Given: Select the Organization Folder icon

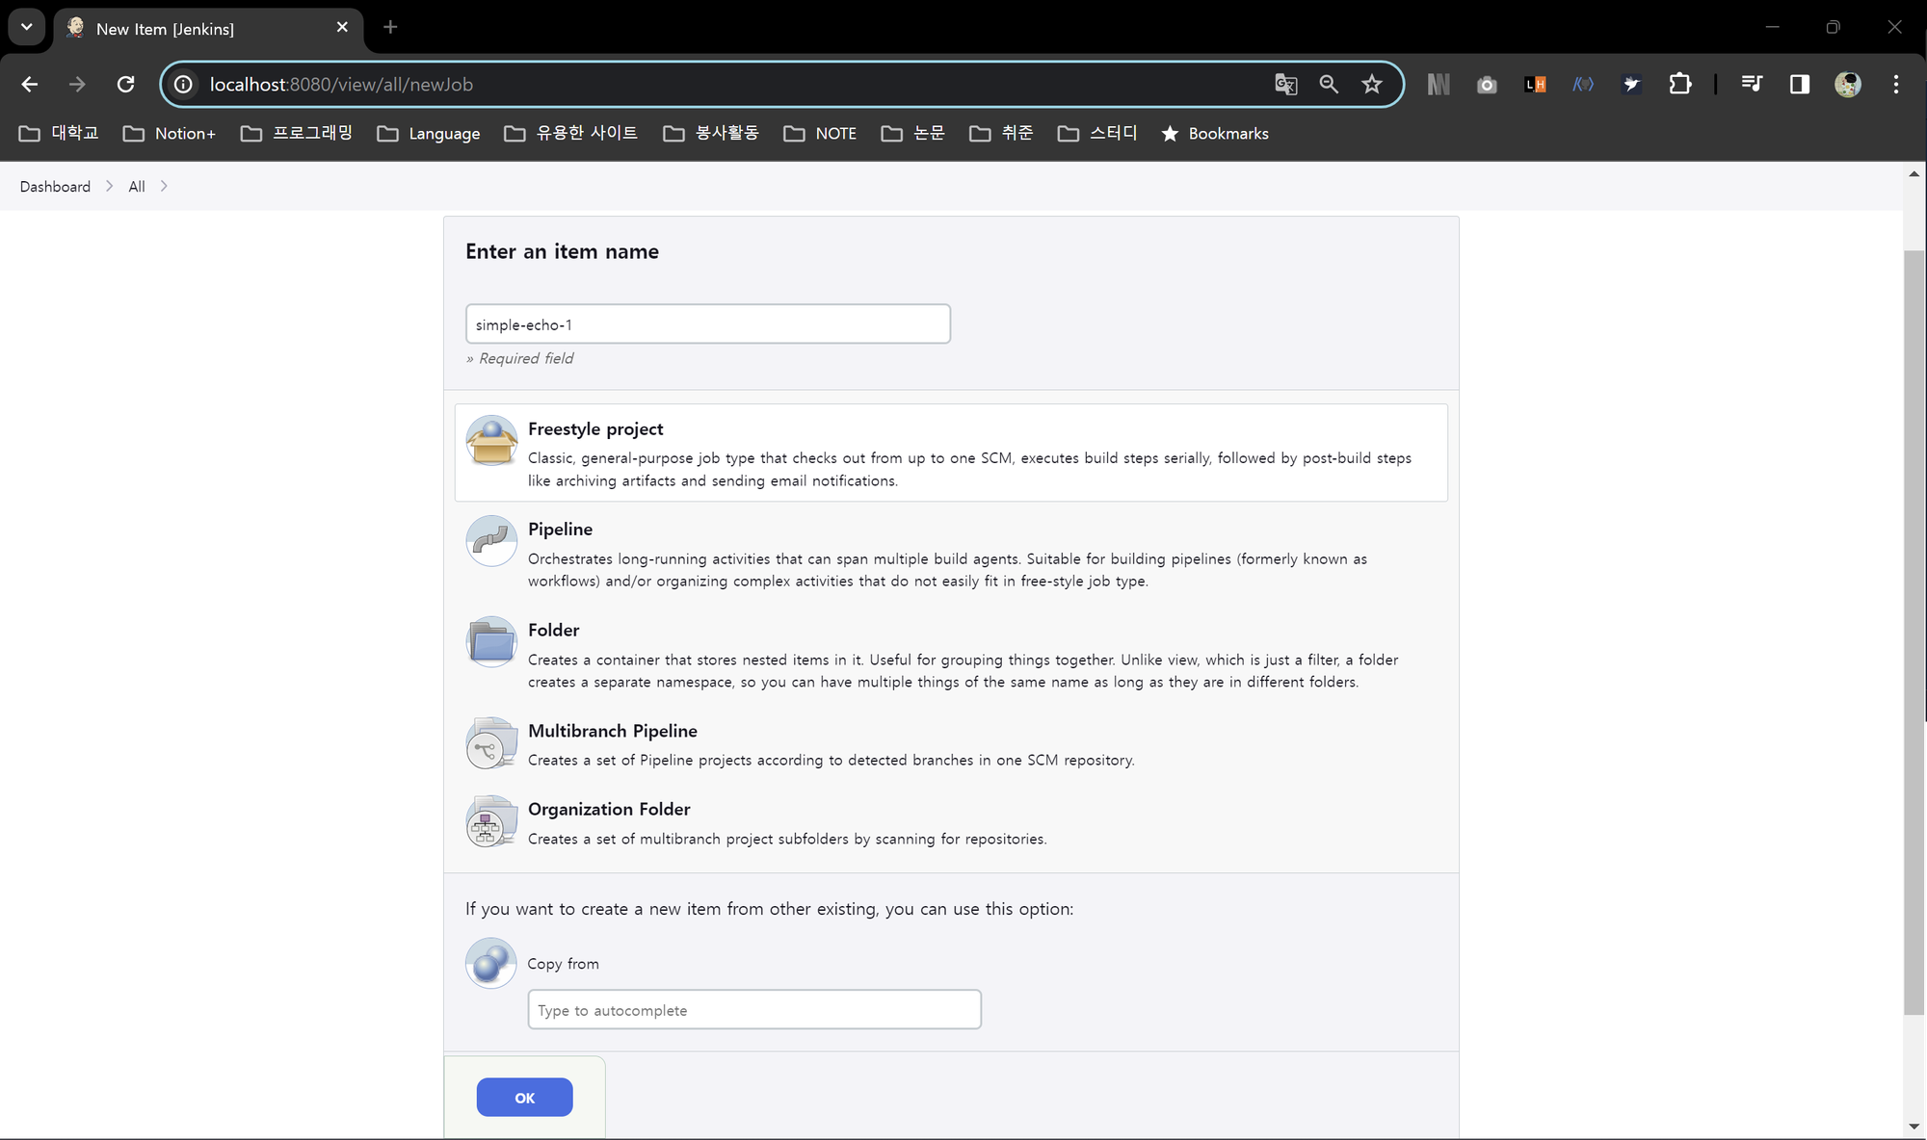Looking at the screenshot, I should pos(491,821).
